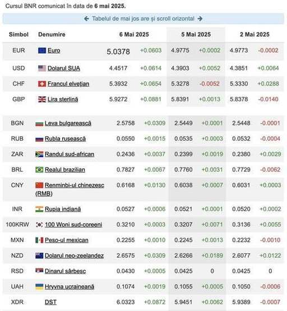Screen dimensions: 287x311
Task: Open the Dolarul SUA link
Action: [64, 68]
